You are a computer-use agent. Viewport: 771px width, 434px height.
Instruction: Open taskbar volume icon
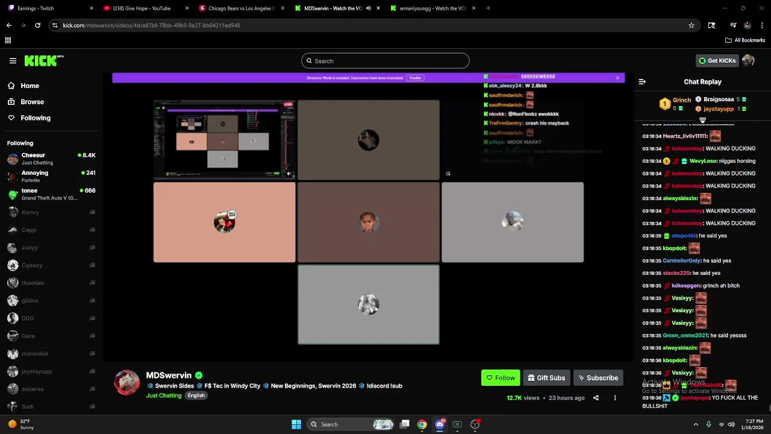click(731, 424)
